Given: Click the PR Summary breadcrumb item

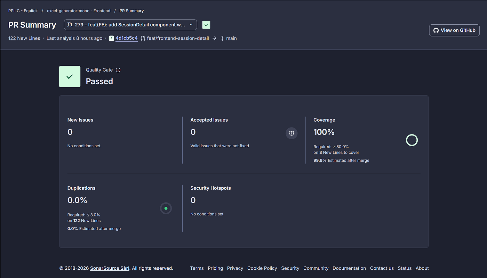Looking at the screenshot, I should 131,11.
